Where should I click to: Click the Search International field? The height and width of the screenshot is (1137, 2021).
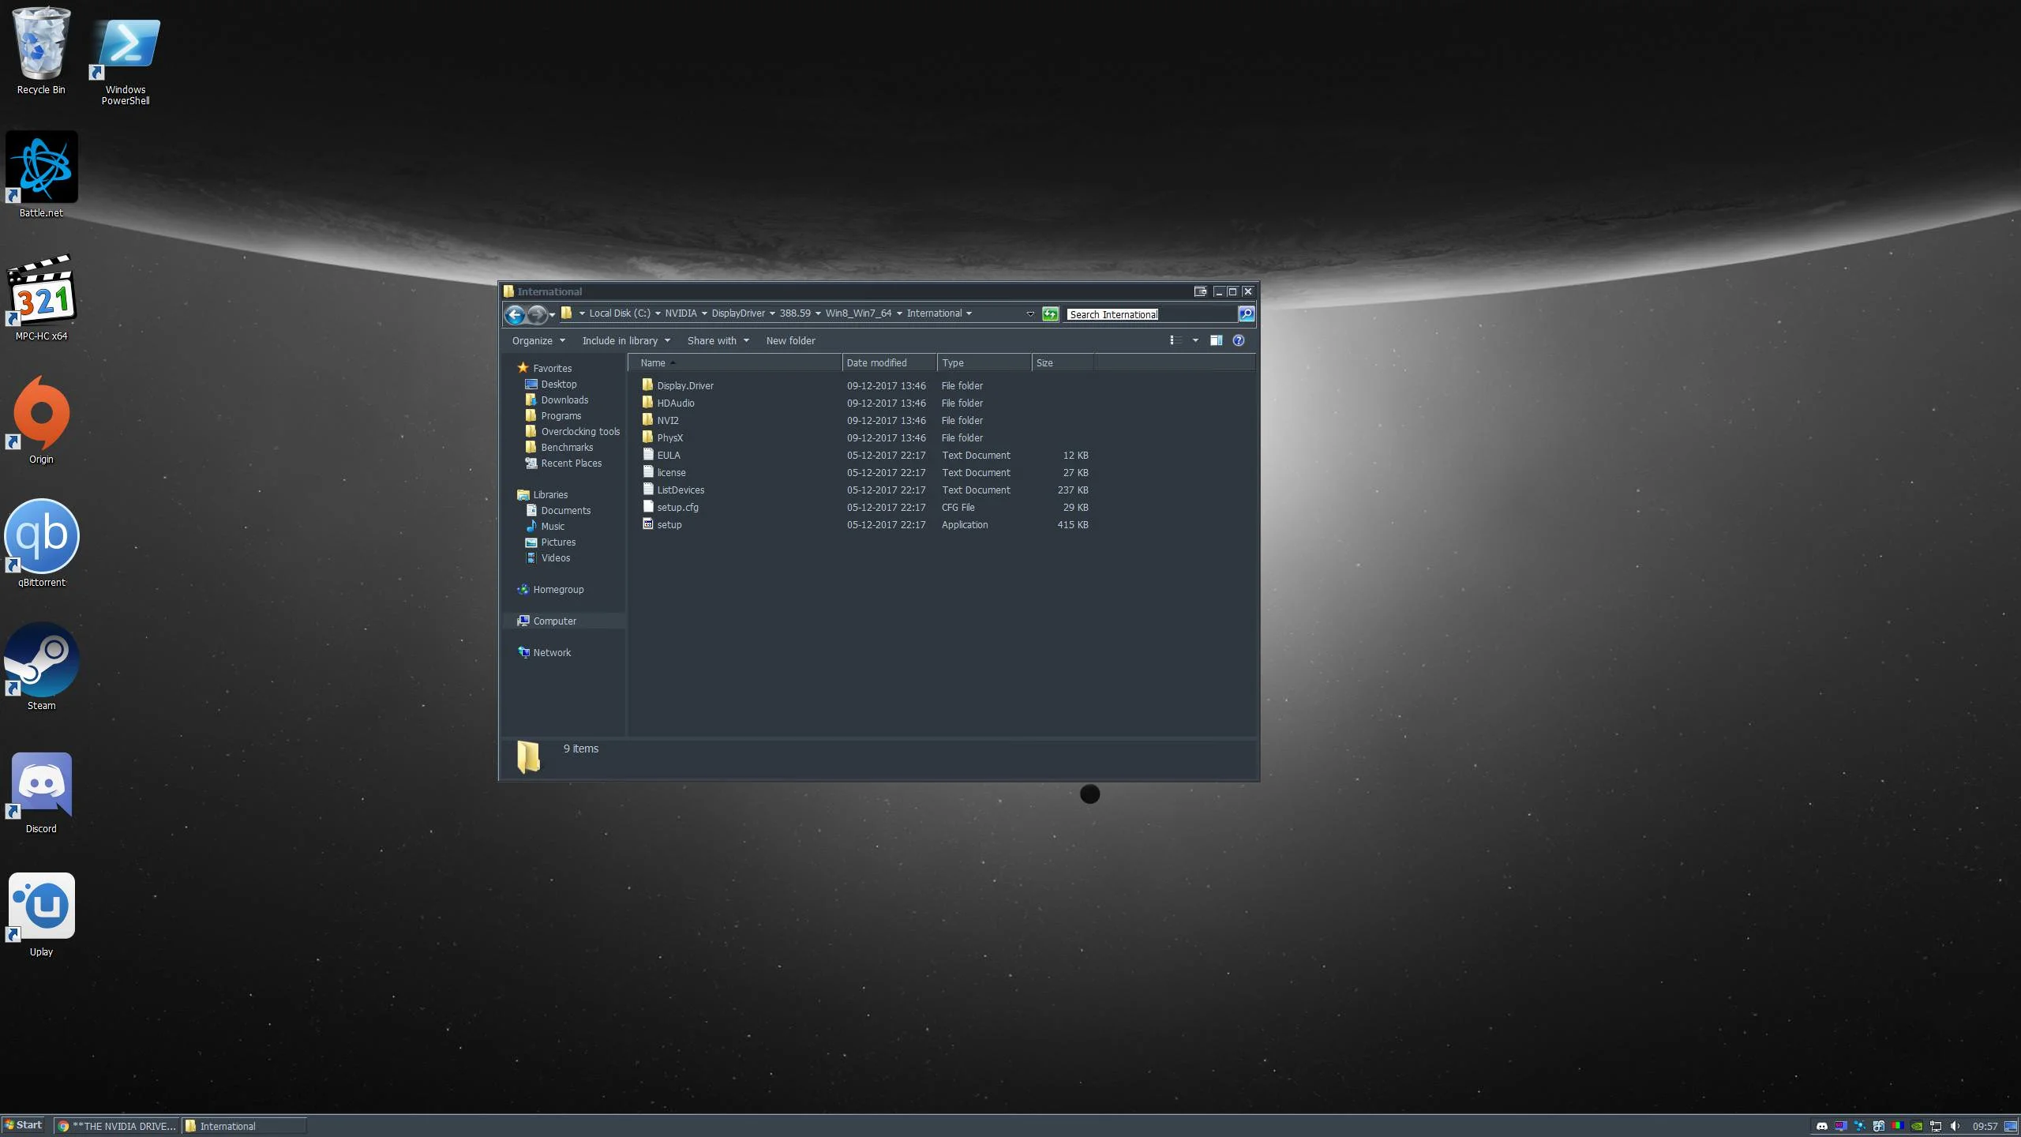pos(1151,314)
